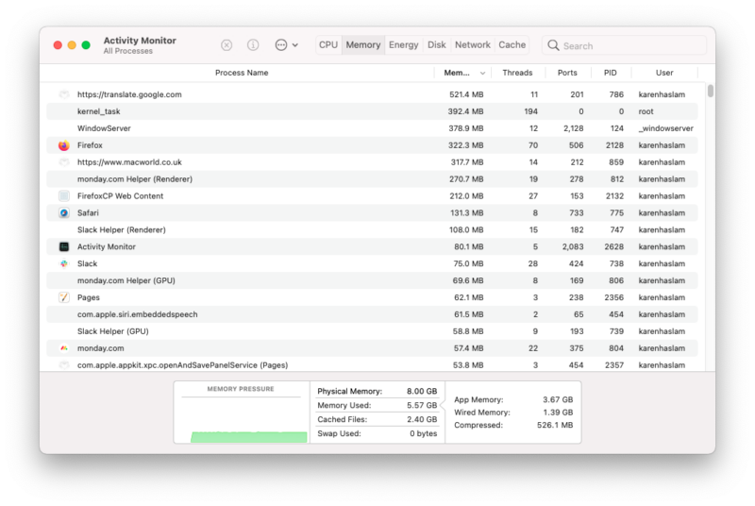Image resolution: width=755 pixels, height=506 pixels.
Task: Click the Slack icon in process list
Action: pyautogui.click(x=64, y=264)
